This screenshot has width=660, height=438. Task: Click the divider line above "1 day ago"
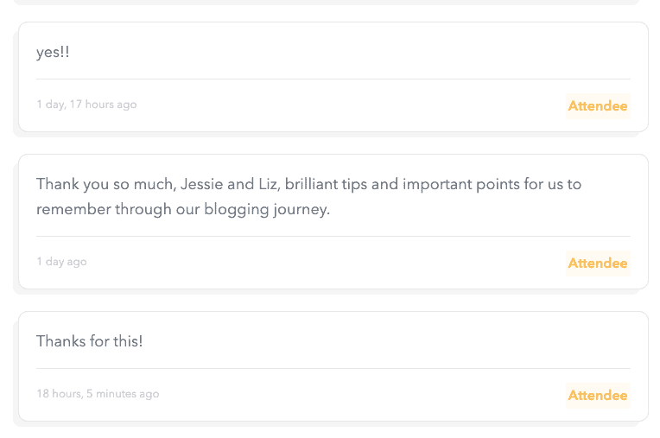(x=333, y=237)
